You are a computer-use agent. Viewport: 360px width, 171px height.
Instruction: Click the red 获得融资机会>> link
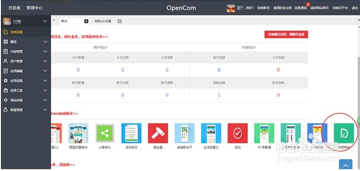tap(95, 37)
